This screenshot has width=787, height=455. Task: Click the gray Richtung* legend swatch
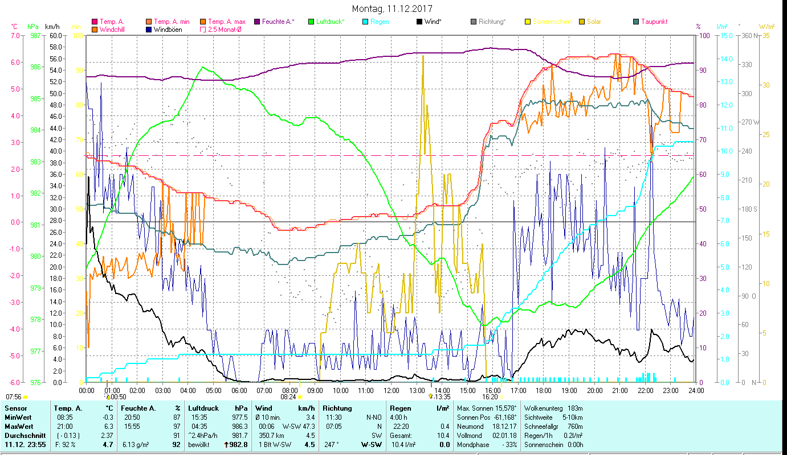point(474,22)
